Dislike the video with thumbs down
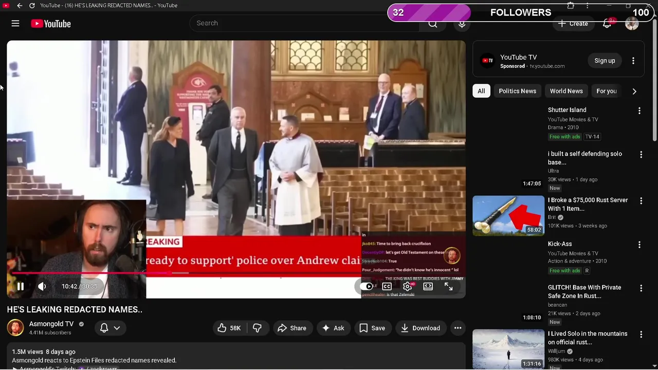Viewport: 658px width, 370px height. (257, 328)
